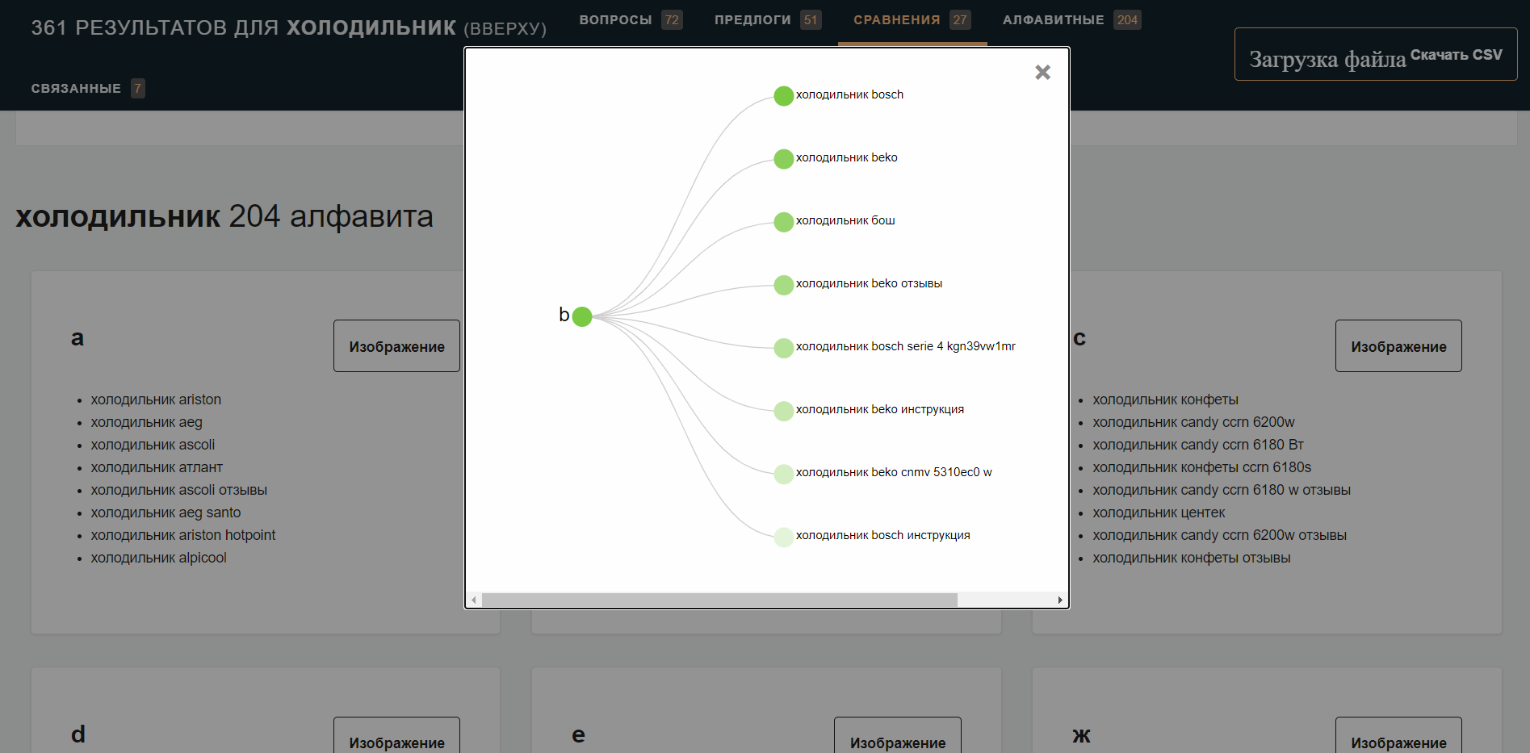The image size is (1530, 753).
Task: Select the холодильник бош node circle
Action: coord(783,222)
